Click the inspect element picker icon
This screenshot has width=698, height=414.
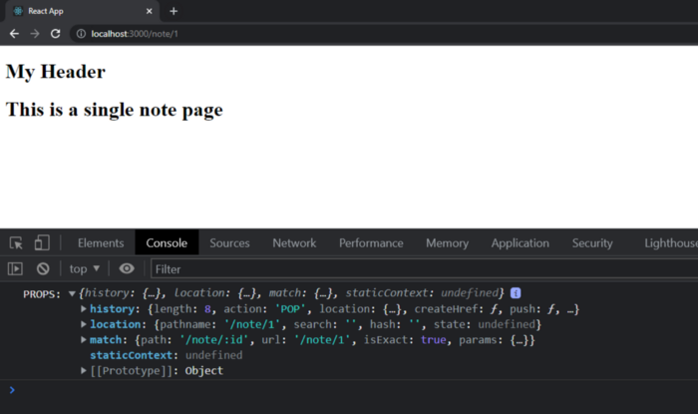17,242
